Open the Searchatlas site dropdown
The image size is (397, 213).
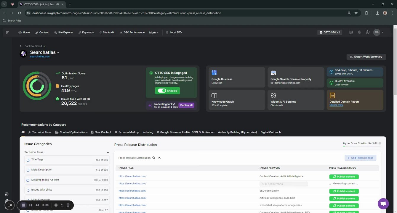pyautogui.click(x=58, y=53)
